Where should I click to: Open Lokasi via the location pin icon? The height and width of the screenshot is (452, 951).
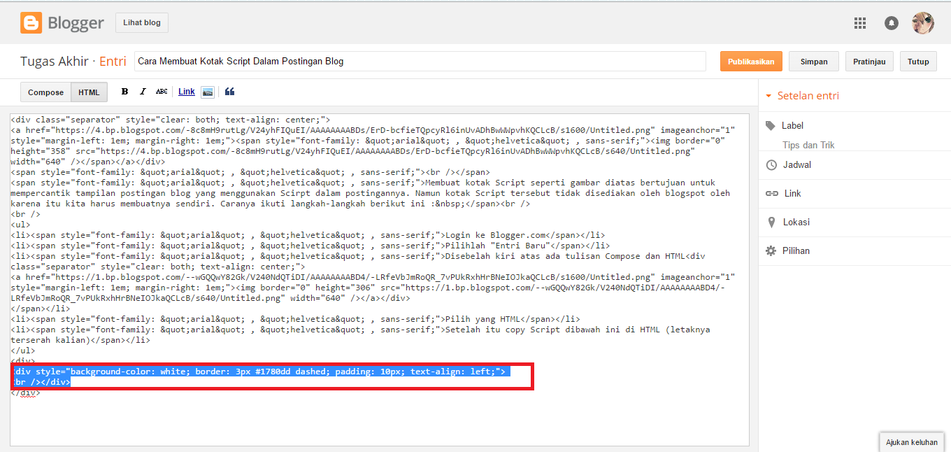[x=771, y=222]
